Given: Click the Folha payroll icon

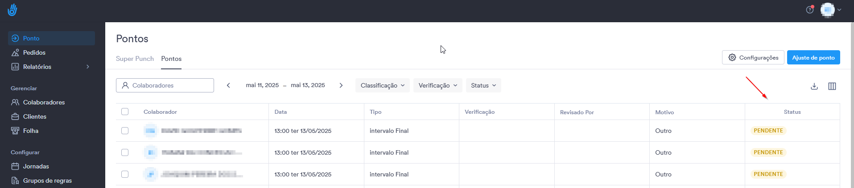Looking at the screenshot, I should [15, 131].
